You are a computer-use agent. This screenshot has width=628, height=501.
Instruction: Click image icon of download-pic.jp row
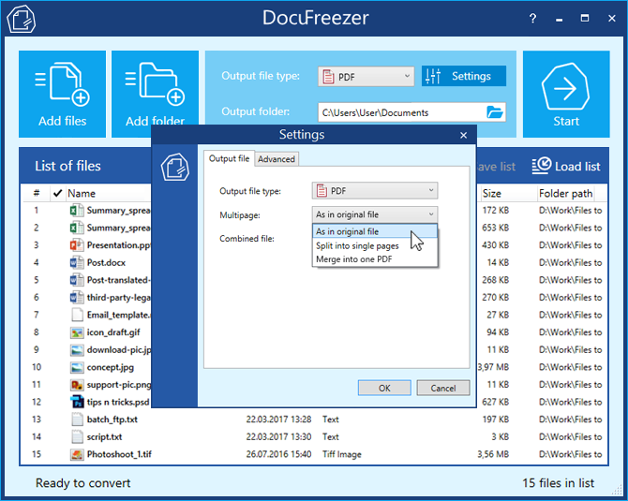pyautogui.click(x=77, y=349)
